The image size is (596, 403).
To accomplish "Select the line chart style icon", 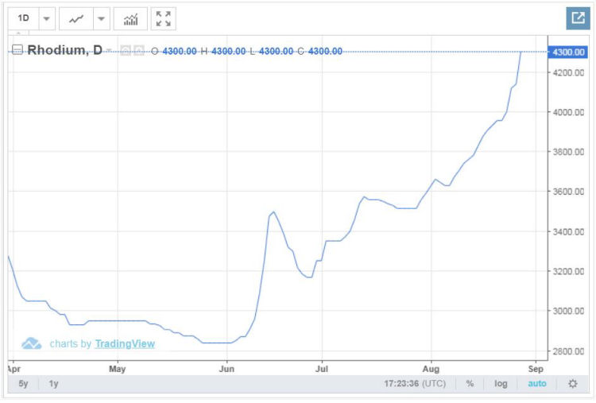I will click(76, 18).
